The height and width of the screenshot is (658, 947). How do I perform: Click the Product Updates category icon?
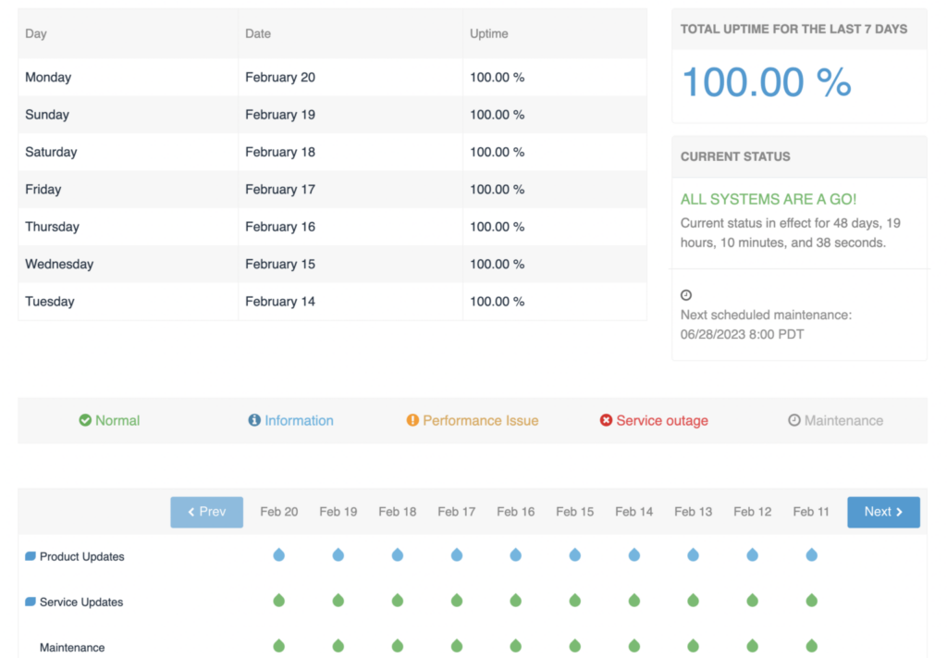tap(31, 556)
